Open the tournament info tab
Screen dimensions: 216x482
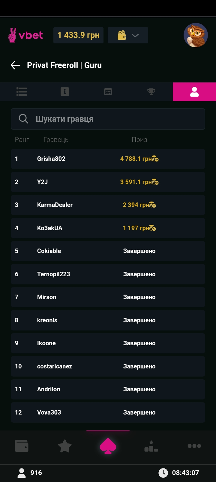65,92
